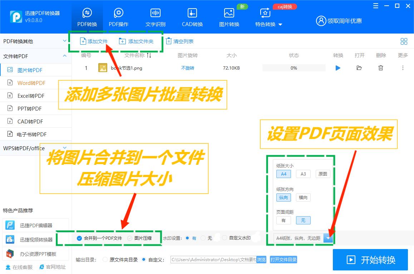Open the 文字识别 OCR feature
The width and height of the screenshot is (414, 274).
pos(155,16)
